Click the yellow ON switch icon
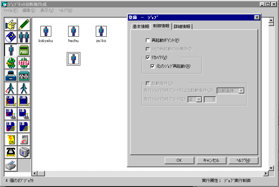The image size is (279, 187). coord(11,140)
